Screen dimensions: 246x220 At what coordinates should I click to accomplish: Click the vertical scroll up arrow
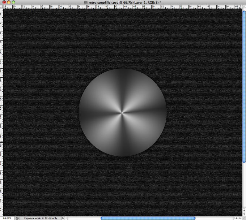244,211
